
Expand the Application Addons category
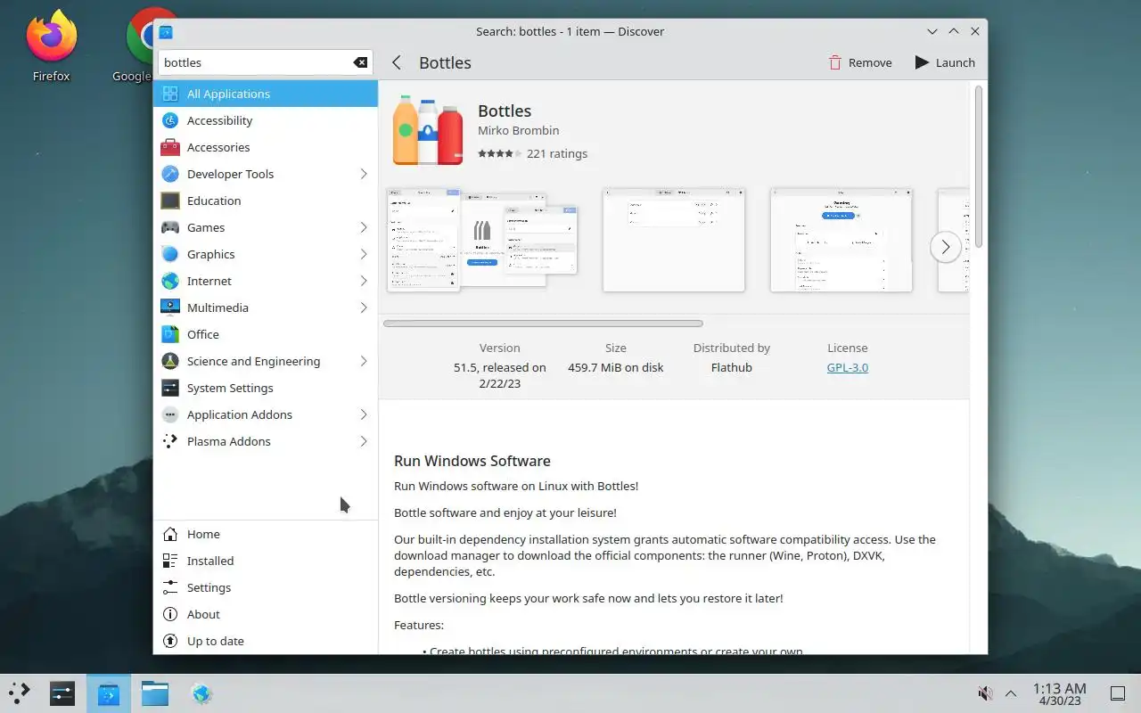click(x=364, y=414)
